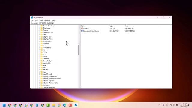The image size is (192, 108).
Task: Click the tree pane vertical scrollbar thumb
Action: point(79,50)
